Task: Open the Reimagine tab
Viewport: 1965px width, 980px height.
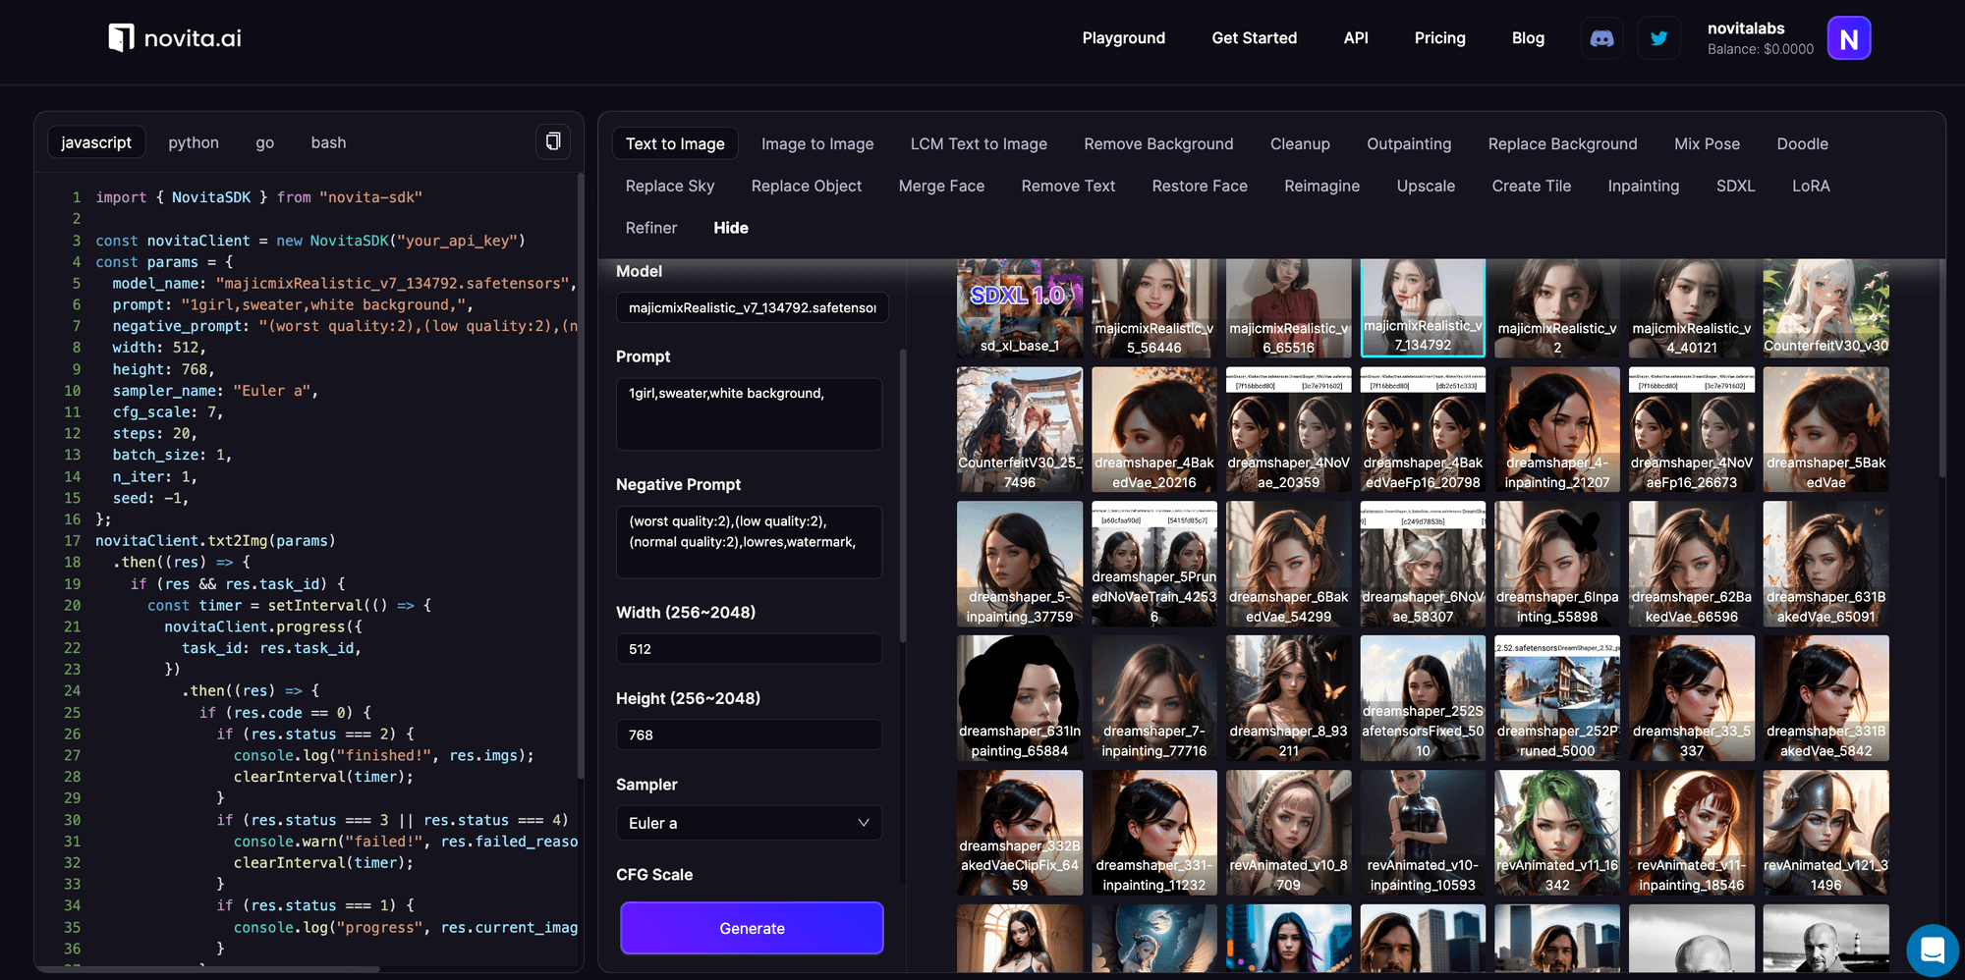Action: 1321,187
